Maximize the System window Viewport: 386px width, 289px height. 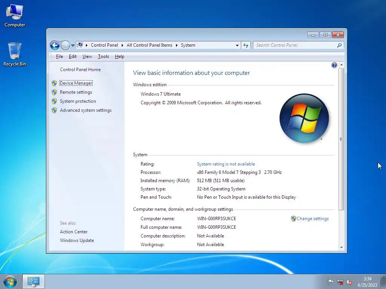click(325, 35)
